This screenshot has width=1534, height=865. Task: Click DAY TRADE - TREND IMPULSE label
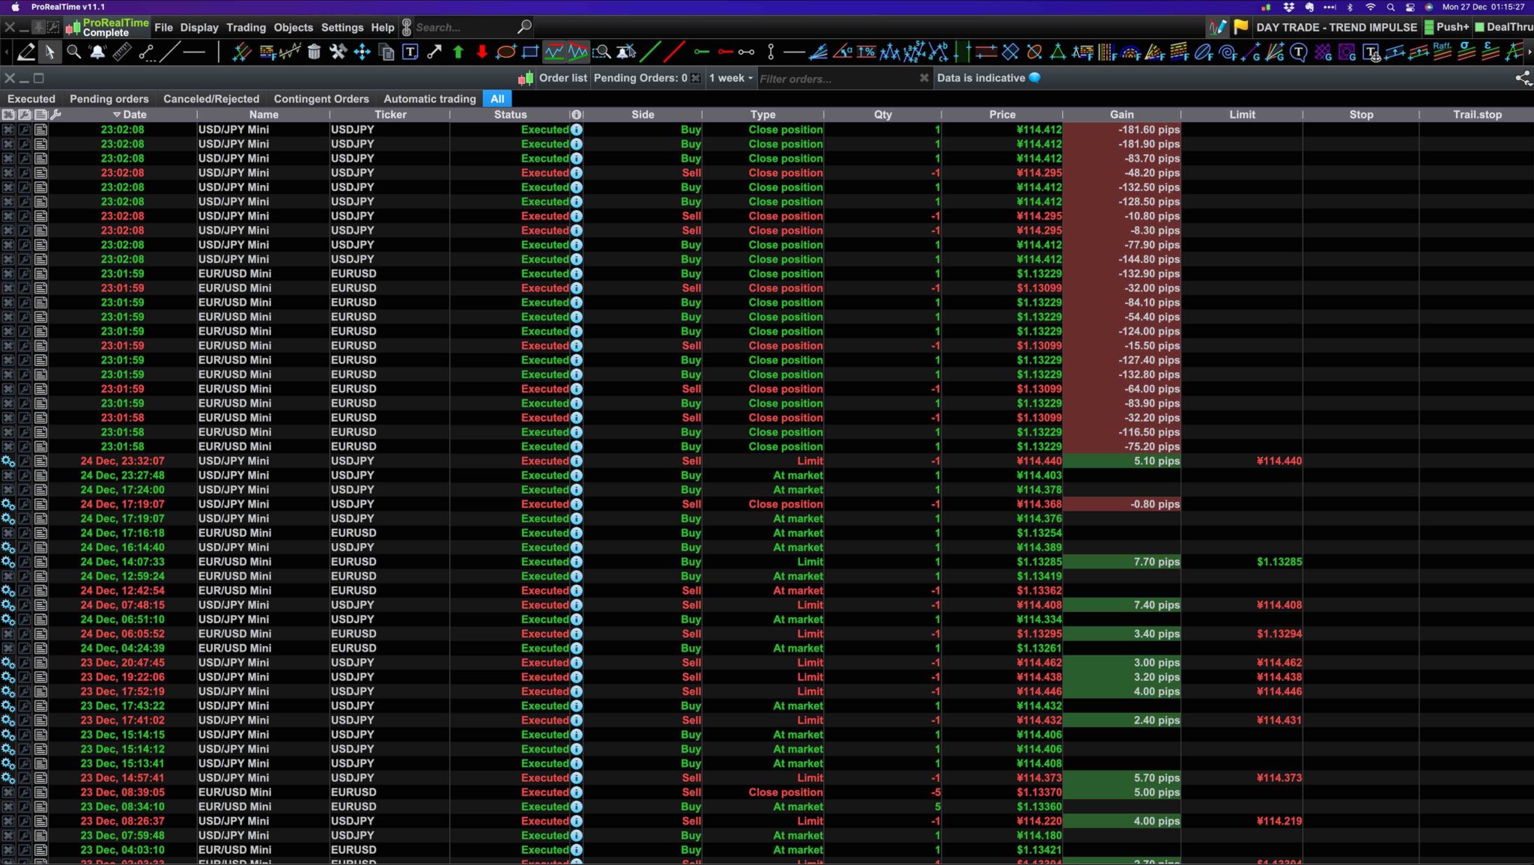tap(1336, 27)
